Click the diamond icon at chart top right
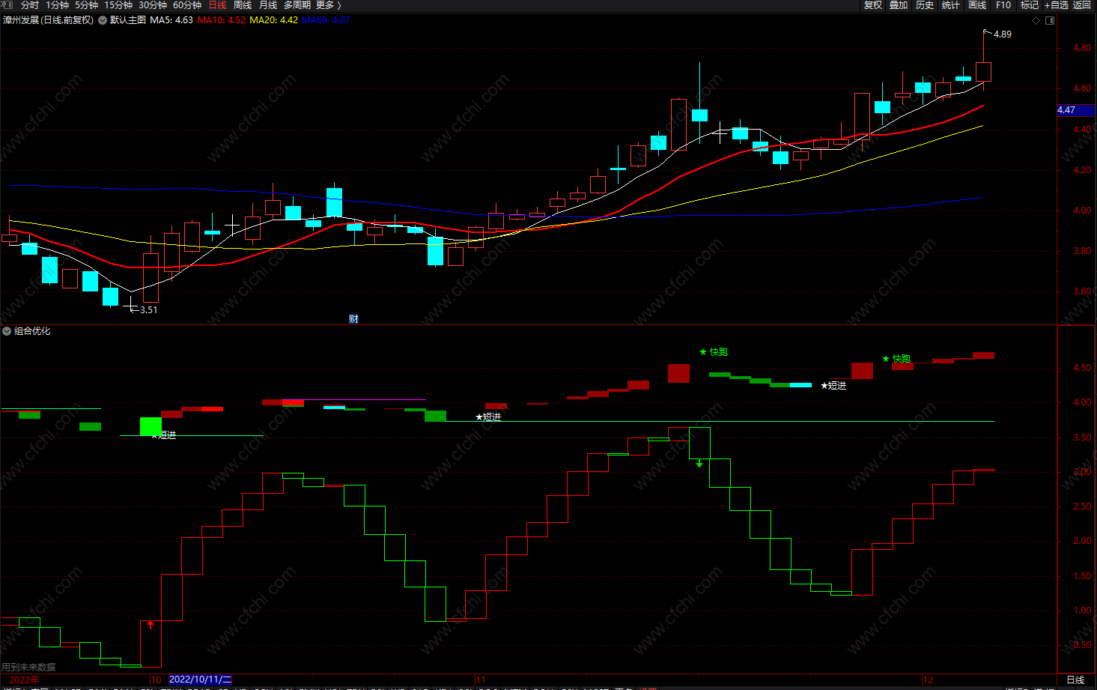Screen dimensions: 1097x690 coord(1036,20)
